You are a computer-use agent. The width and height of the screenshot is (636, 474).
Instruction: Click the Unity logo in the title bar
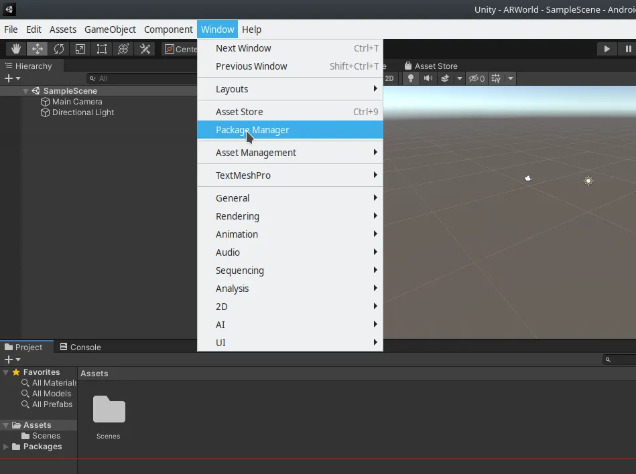[x=9, y=9]
